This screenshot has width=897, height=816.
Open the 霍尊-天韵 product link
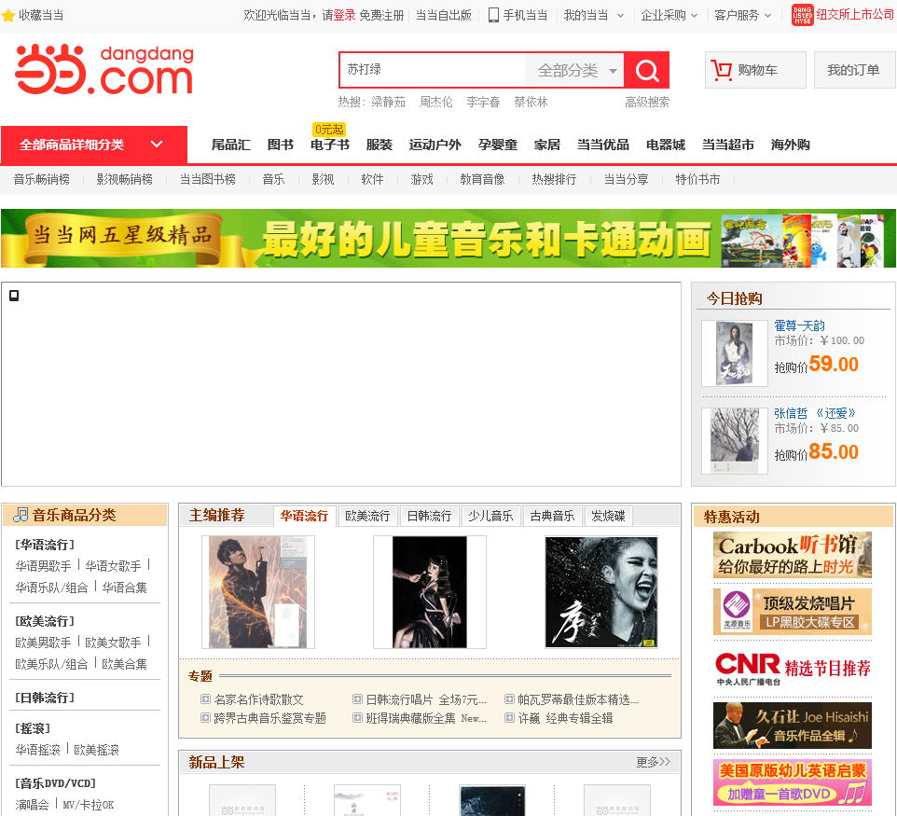coord(799,325)
